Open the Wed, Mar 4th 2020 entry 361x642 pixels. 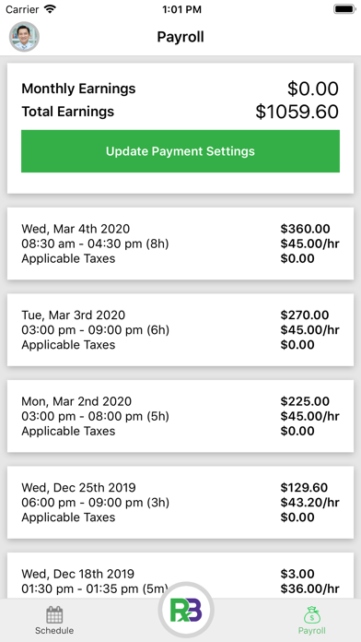180,244
